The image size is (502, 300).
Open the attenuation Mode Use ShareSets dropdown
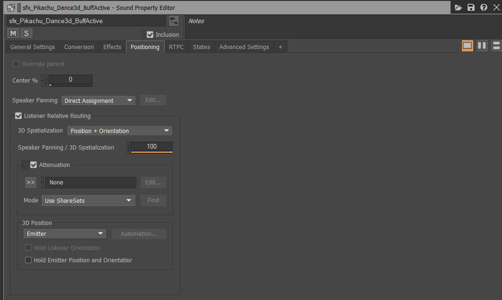[x=88, y=201]
